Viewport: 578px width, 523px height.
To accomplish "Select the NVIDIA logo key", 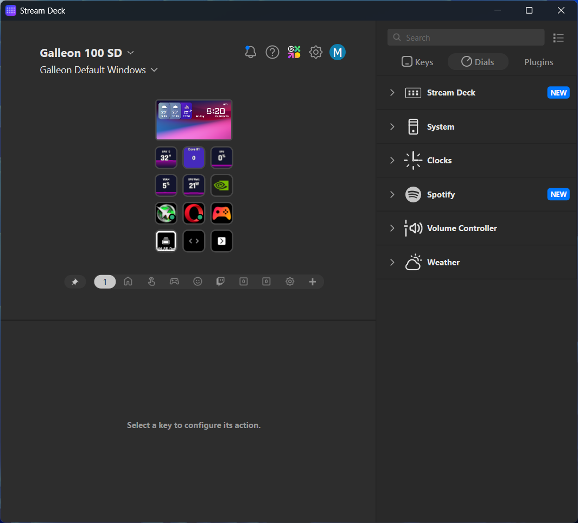I will [x=221, y=185].
